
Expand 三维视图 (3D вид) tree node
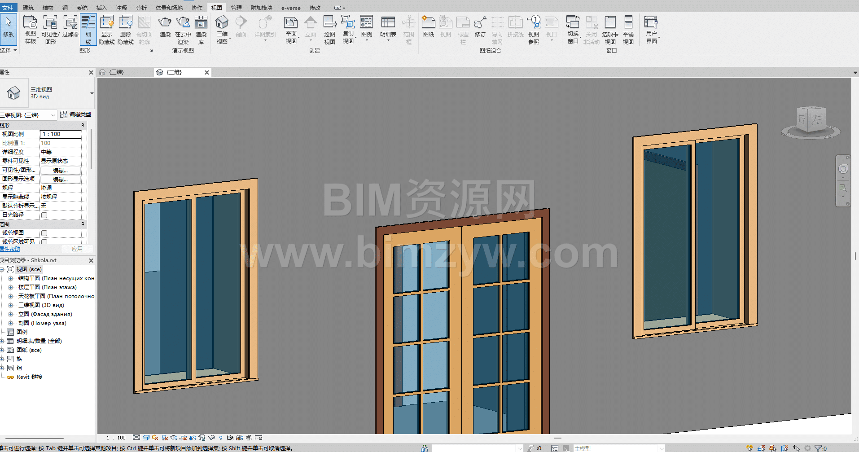point(10,305)
